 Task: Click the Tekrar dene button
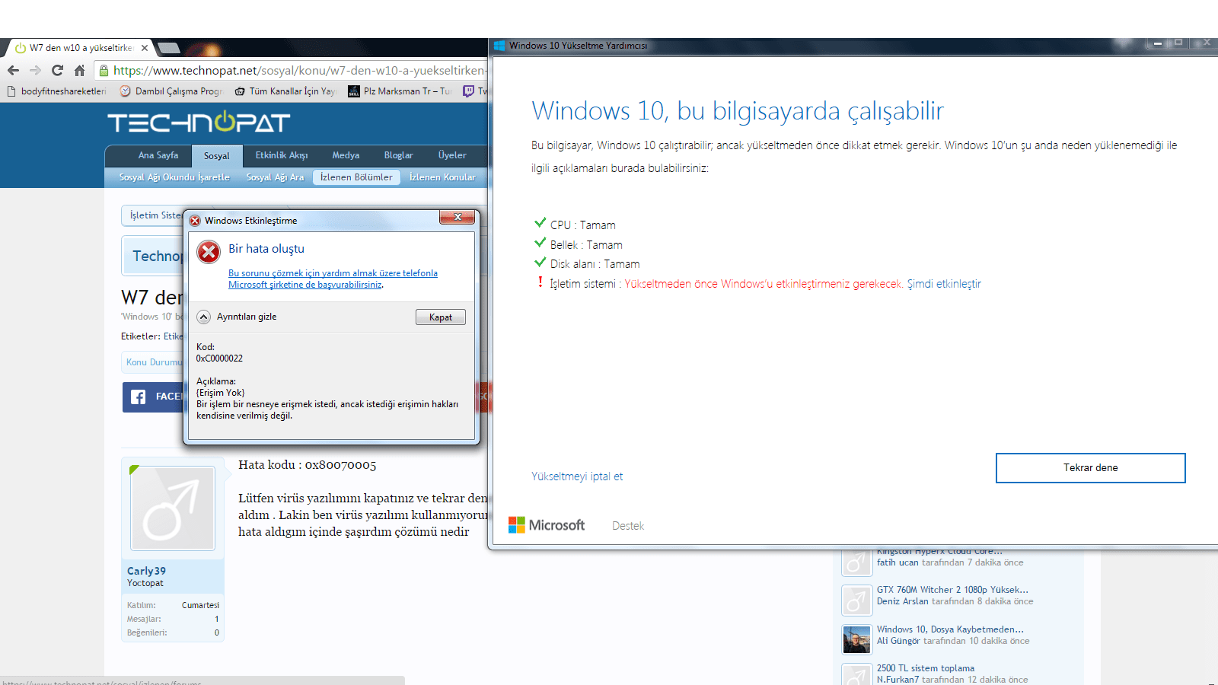(x=1090, y=468)
